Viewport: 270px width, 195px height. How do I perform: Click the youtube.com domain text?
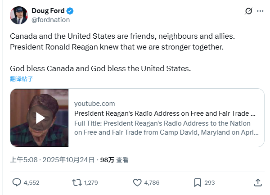pyautogui.click(x=94, y=103)
